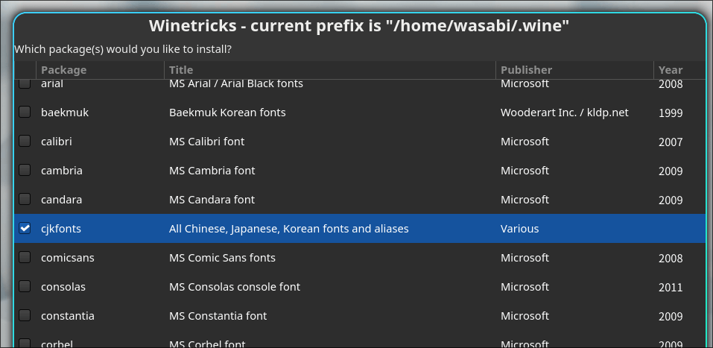The width and height of the screenshot is (713, 348).
Task: Click the 'baekmuk' package name
Action: [x=65, y=113]
